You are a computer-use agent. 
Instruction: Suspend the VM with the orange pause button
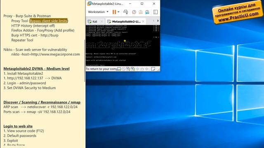tap(114, 12)
